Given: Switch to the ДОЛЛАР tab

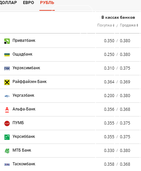Looking at the screenshot, I should pyautogui.click(x=8, y=3).
